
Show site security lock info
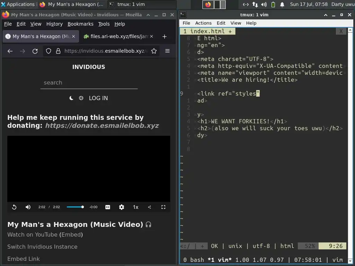point(58,51)
